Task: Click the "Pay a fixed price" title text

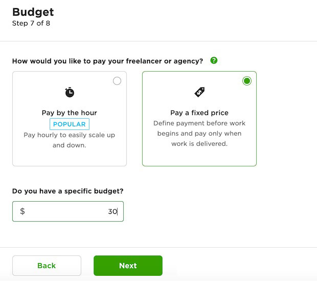Action: [199, 113]
